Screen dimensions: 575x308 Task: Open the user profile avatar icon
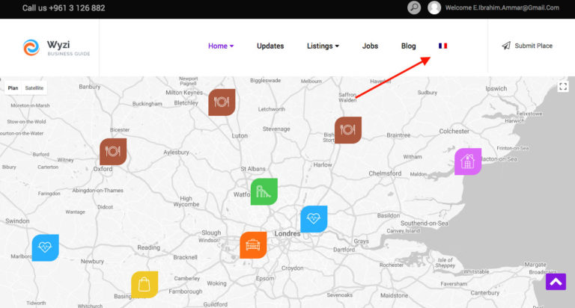click(x=434, y=7)
